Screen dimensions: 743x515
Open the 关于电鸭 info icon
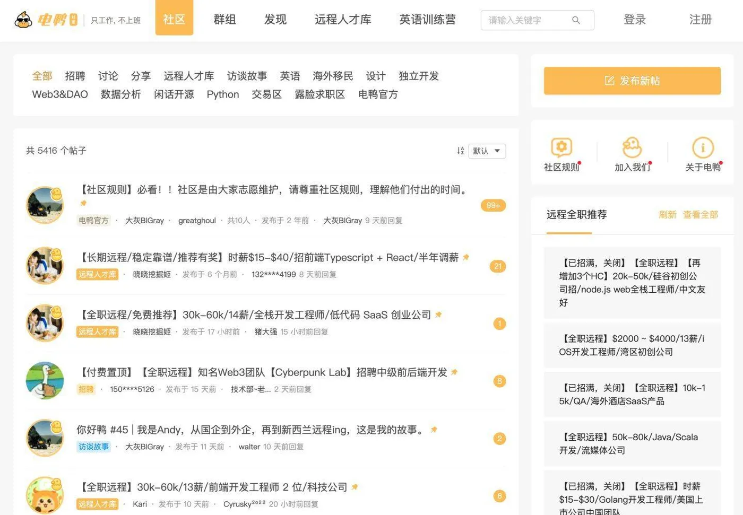coord(703,147)
